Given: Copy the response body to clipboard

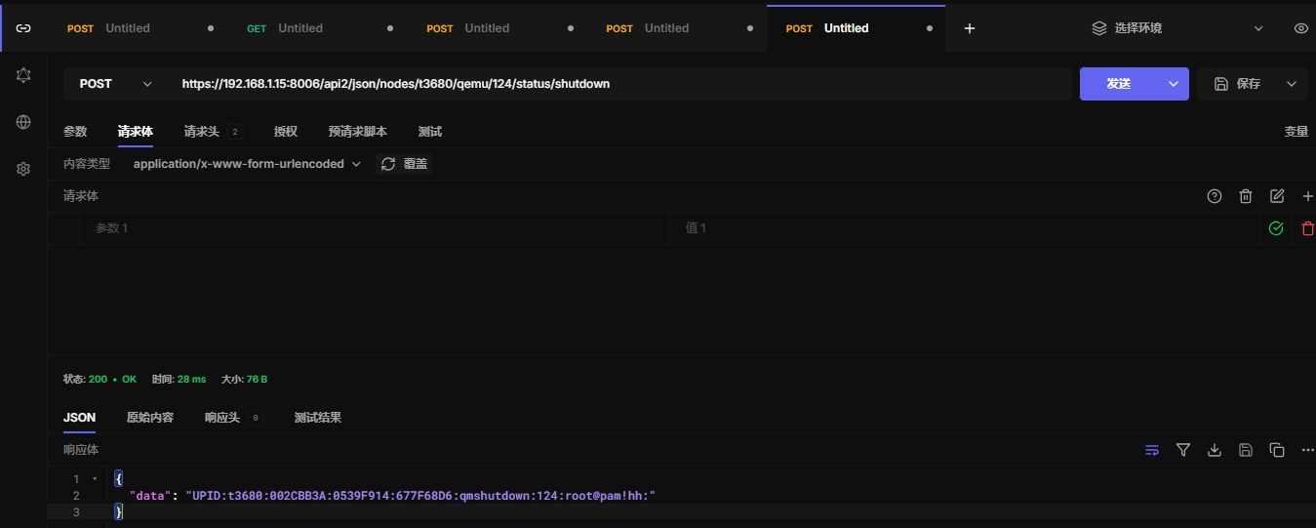Looking at the screenshot, I should (1277, 450).
